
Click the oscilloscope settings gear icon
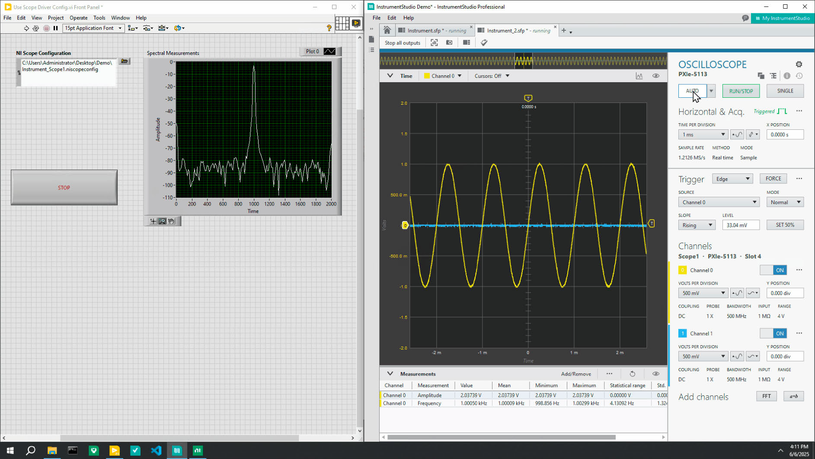(799, 64)
